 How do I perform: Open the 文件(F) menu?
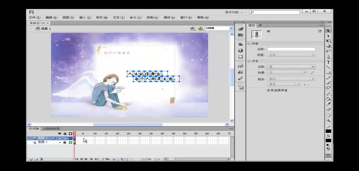[x=35, y=18]
